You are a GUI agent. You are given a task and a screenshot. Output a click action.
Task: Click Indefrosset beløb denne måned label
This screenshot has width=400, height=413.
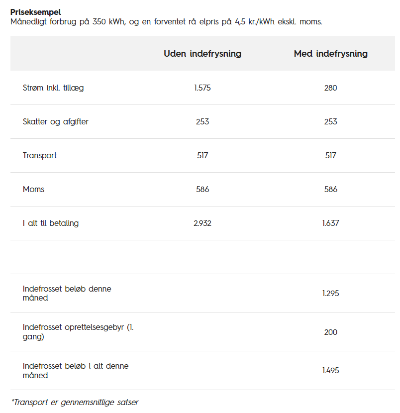pos(67,293)
